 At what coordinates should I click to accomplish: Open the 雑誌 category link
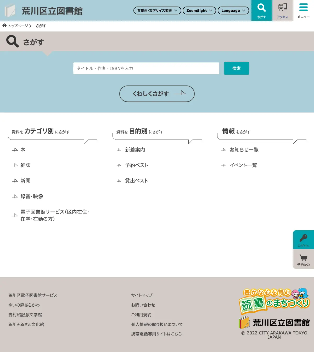25,165
